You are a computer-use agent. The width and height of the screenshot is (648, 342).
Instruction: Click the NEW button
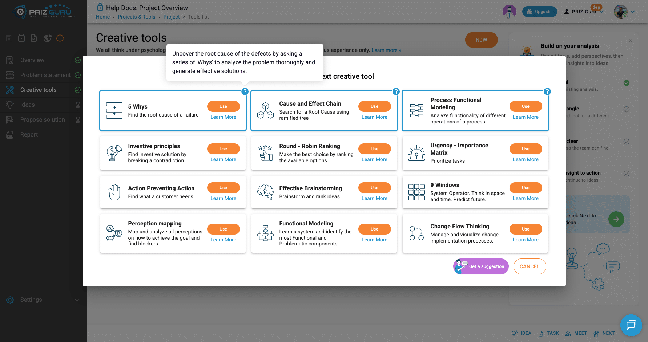(x=481, y=40)
